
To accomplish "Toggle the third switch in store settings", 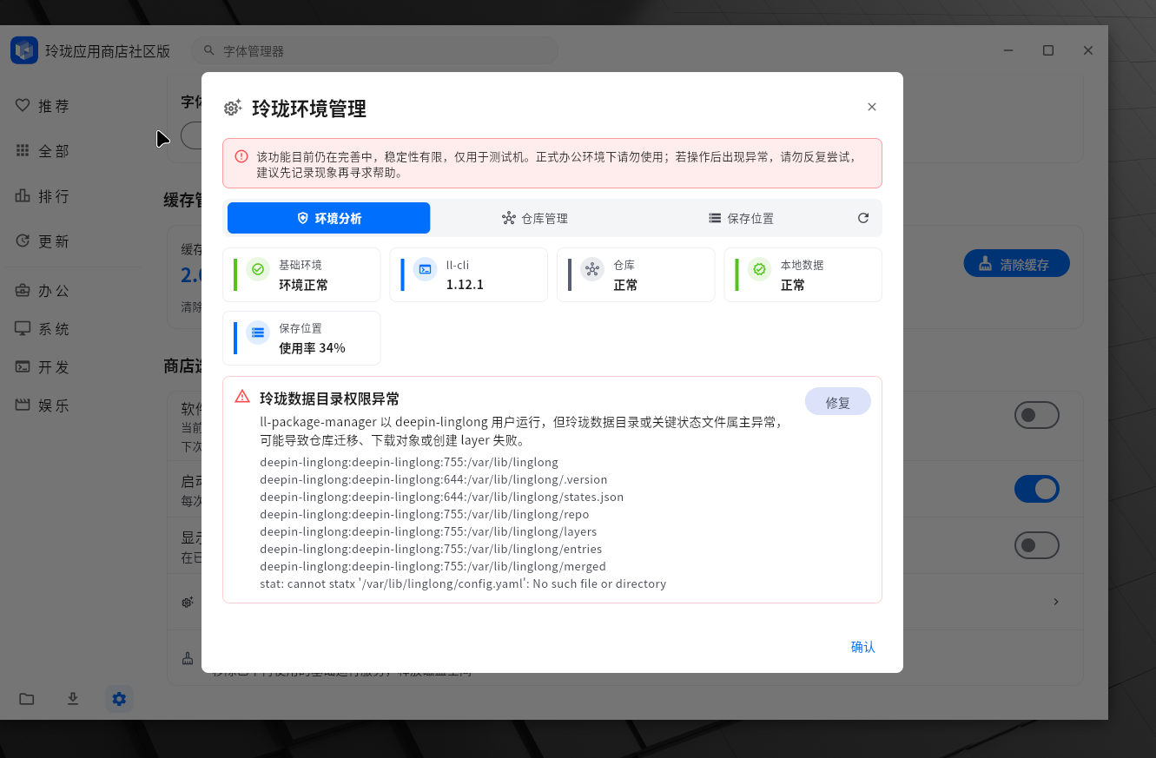I will tap(1037, 545).
